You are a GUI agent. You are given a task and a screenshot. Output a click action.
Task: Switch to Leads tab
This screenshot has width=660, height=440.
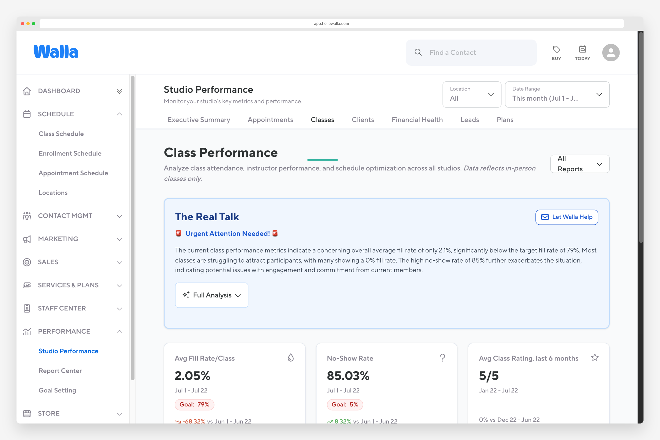(470, 120)
